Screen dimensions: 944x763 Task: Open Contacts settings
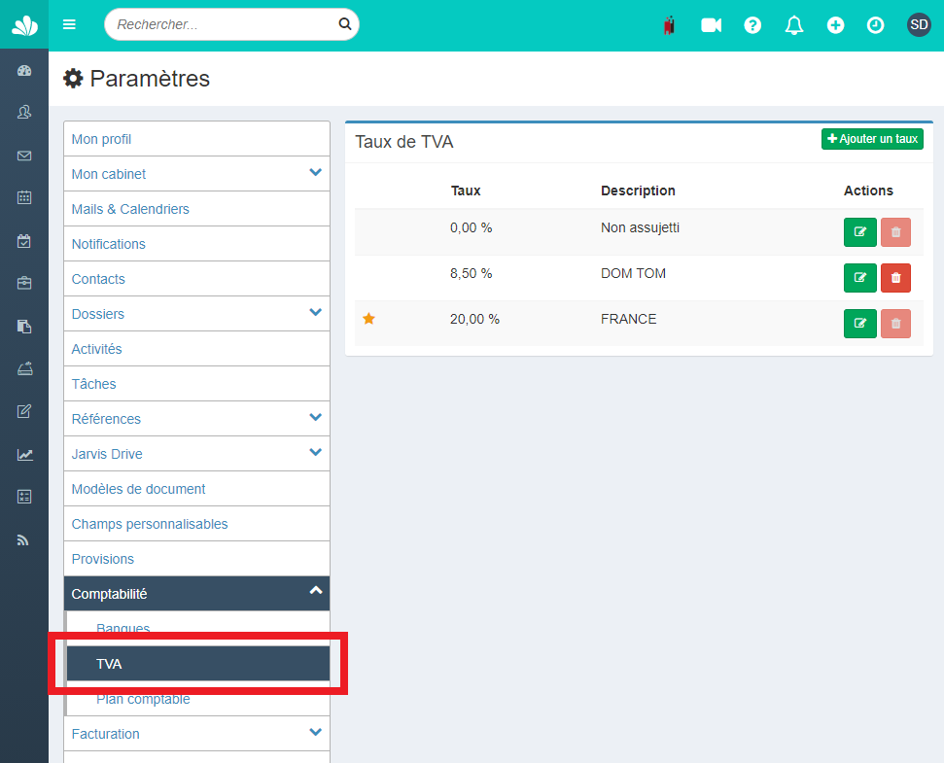196,279
